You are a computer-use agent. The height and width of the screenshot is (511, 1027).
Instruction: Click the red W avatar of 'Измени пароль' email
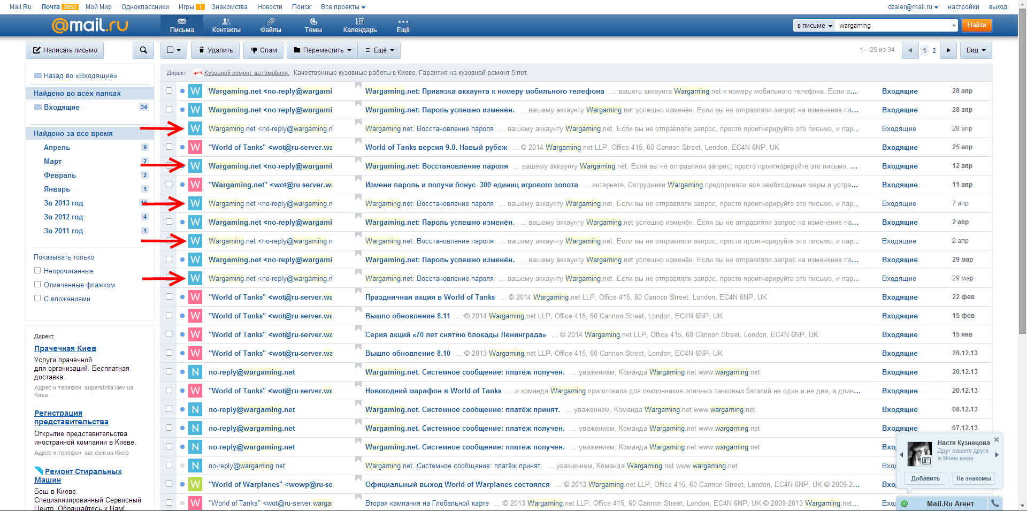(x=195, y=185)
